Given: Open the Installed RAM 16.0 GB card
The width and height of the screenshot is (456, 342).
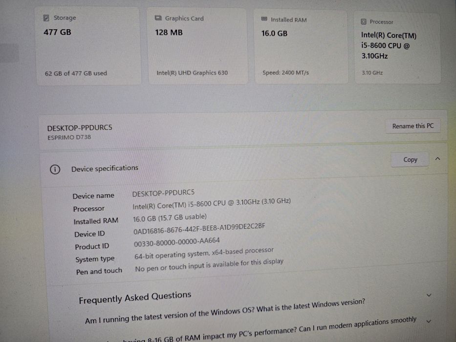Looking at the screenshot, I should point(302,47).
